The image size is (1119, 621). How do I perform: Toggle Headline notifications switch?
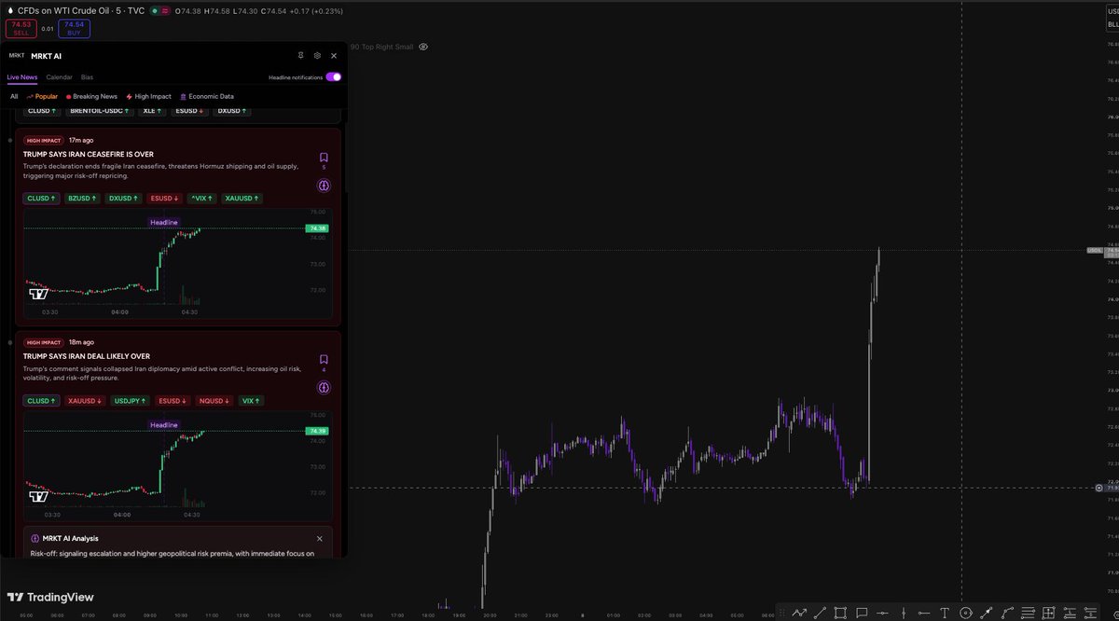point(333,77)
